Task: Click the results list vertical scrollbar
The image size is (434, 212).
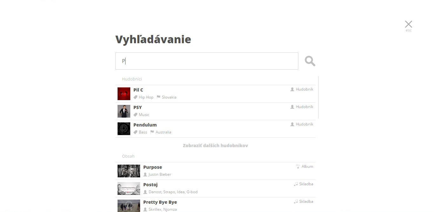Action: (318, 97)
